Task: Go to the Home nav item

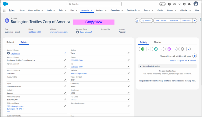Action: coord(22,10)
